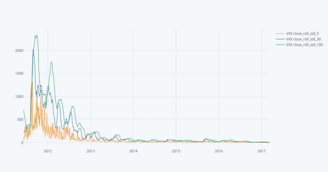Click the green line's early-2012 peak
This screenshot has width=328, height=172.
[51, 62]
